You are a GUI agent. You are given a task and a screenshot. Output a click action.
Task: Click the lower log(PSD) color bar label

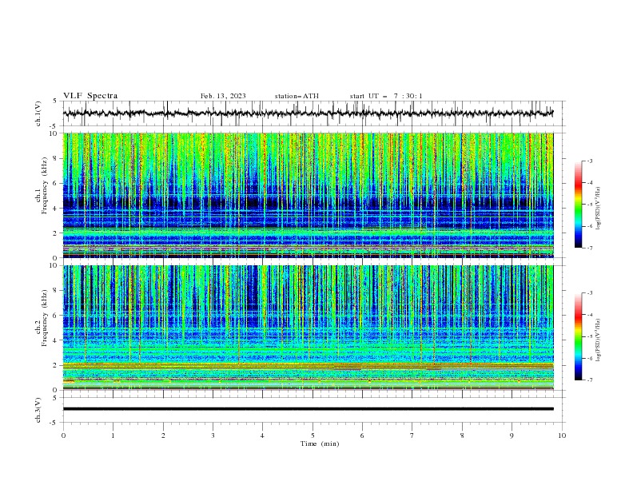[598, 340]
